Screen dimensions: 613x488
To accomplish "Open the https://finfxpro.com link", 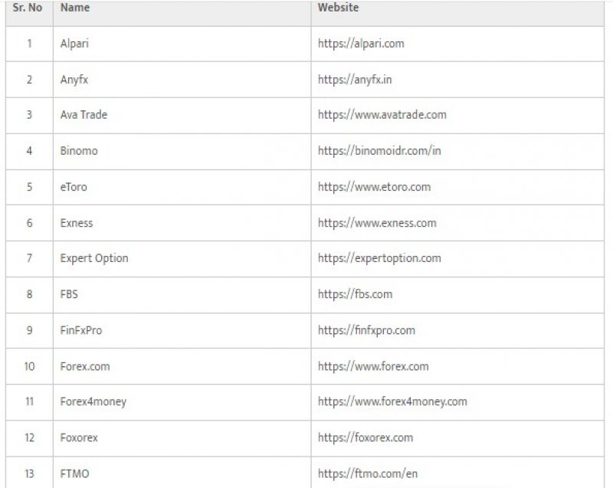I will (366, 330).
